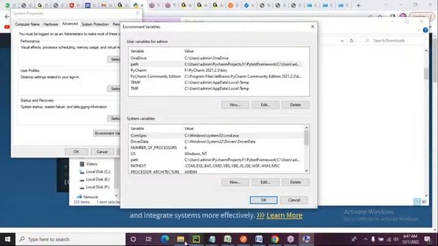Click OK in System Properties window
Image resolution: width=438 pixels, height=246 pixels.
tap(76, 152)
